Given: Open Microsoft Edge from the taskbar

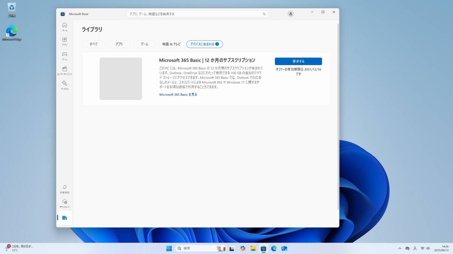Looking at the screenshot, I should (274, 248).
